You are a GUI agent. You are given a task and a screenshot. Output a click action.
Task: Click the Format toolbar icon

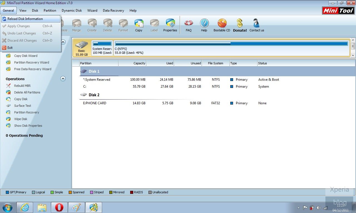coord(123,26)
